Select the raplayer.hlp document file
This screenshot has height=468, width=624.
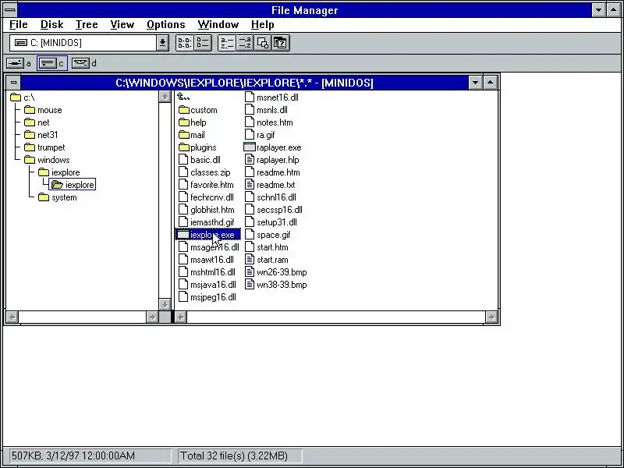[x=271, y=160]
